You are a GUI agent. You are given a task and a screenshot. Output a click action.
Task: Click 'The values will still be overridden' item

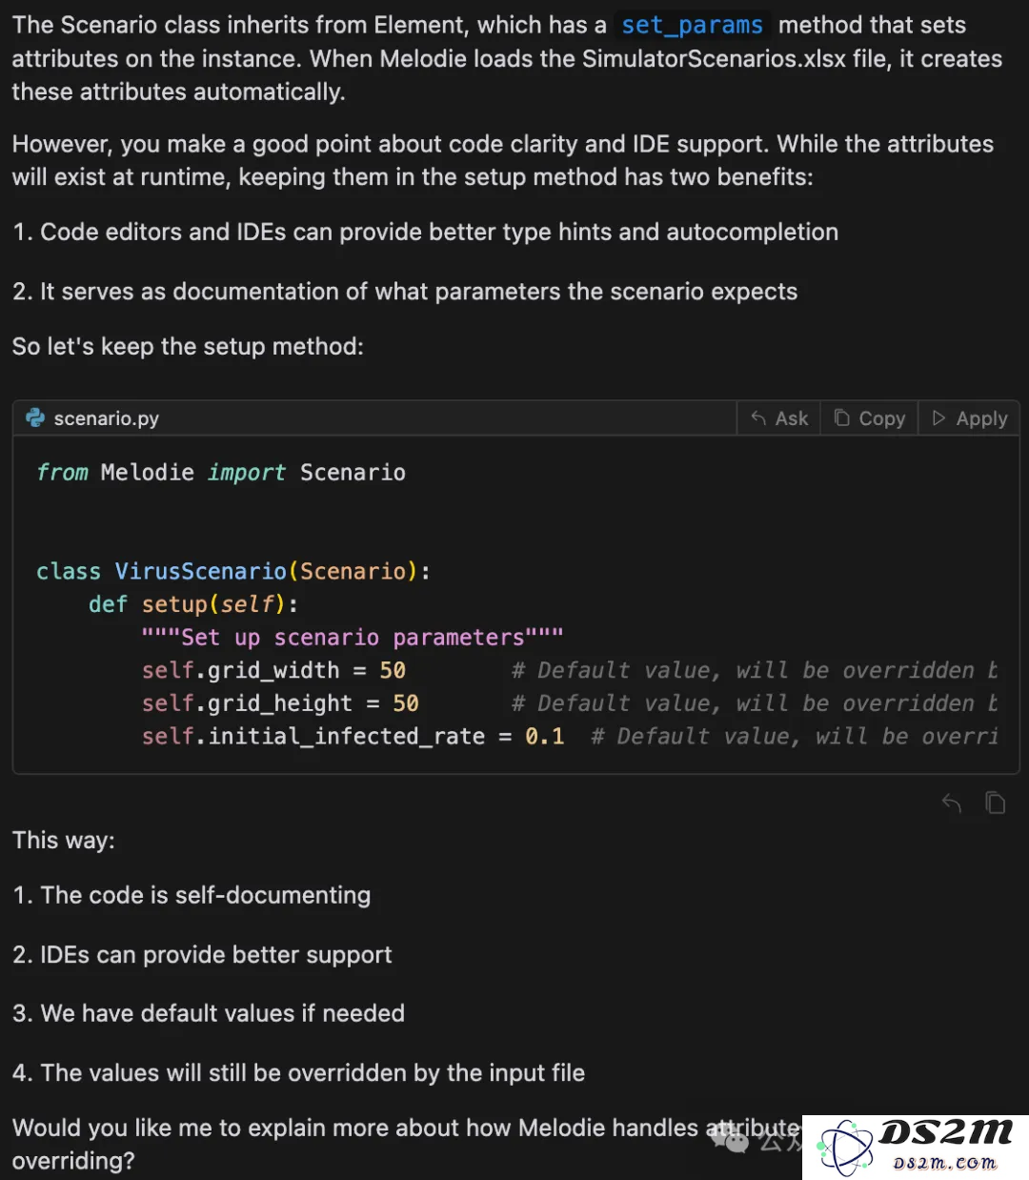tap(298, 1072)
